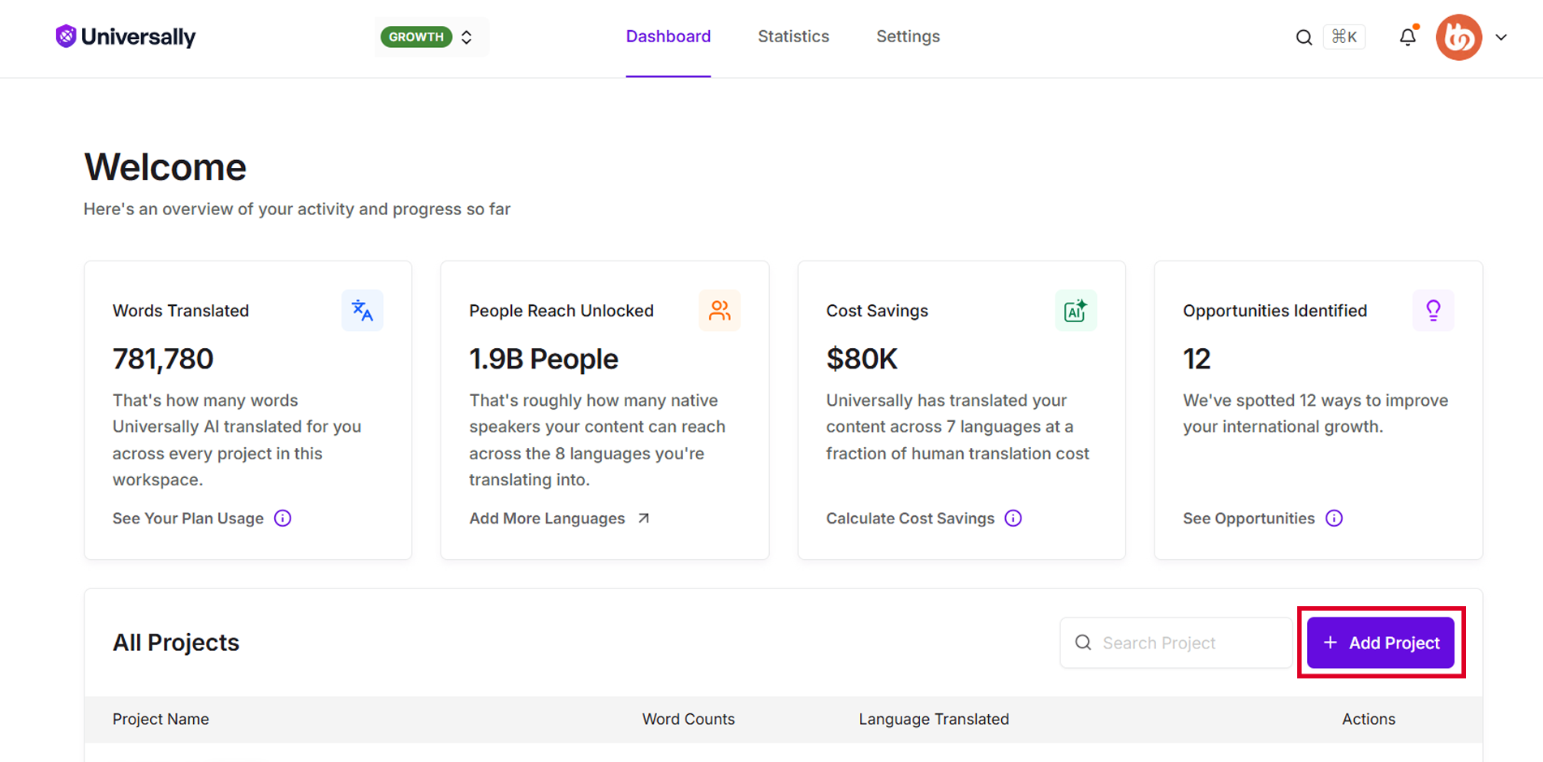1543x762 pixels.
Task: Expand the account menu chevron
Action: tap(1501, 37)
